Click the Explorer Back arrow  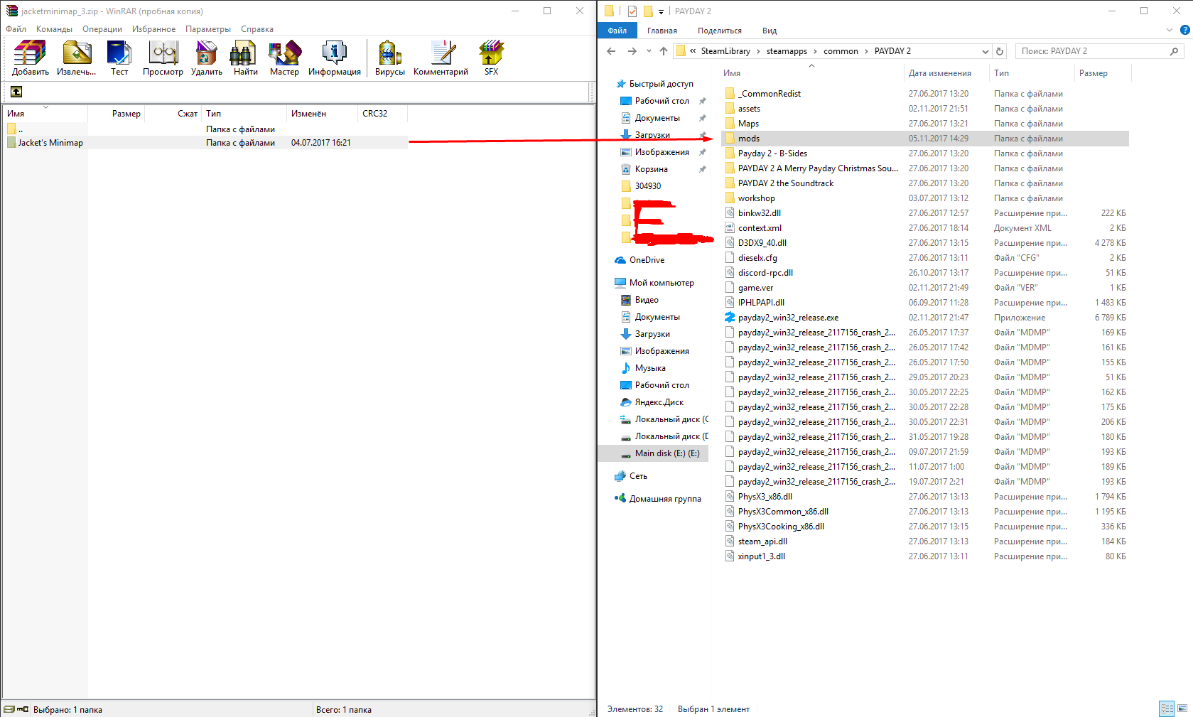(x=611, y=51)
